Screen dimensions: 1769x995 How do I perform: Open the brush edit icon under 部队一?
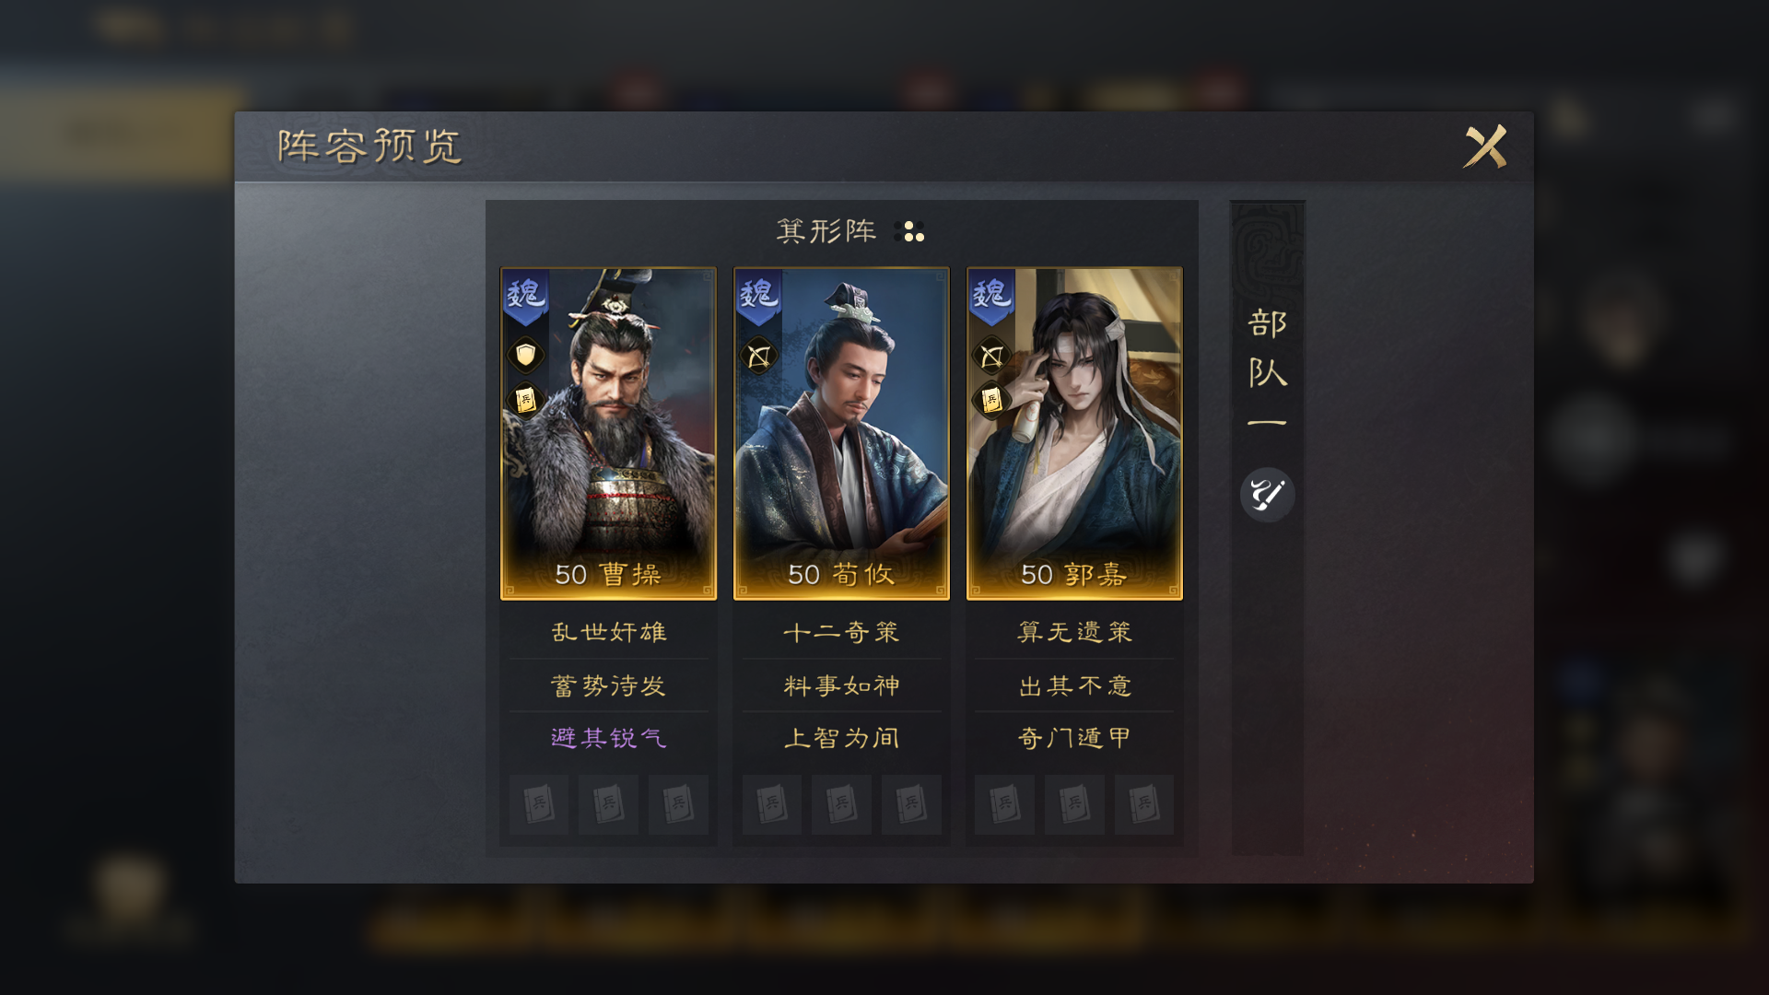(1267, 495)
